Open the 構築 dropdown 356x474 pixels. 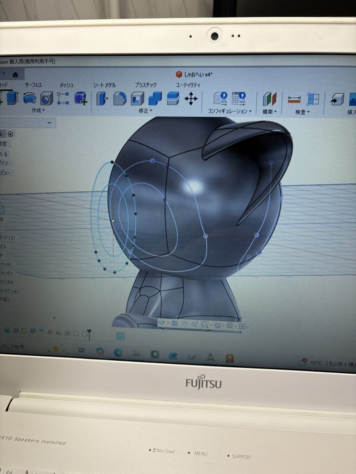pyautogui.click(x=270, y=112)
